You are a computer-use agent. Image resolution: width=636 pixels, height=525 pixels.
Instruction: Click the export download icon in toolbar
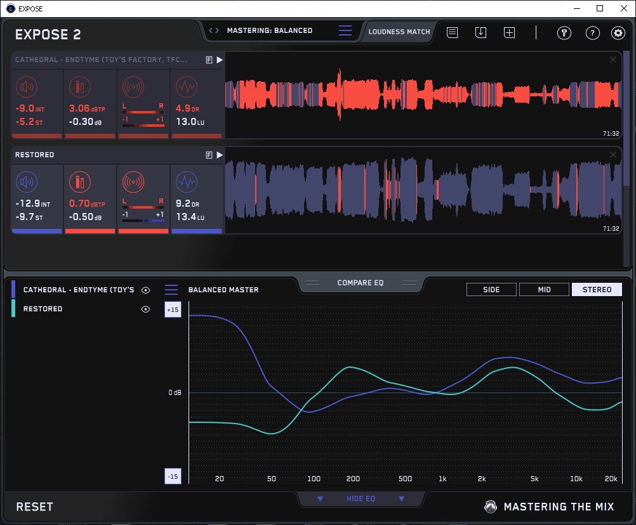click(x=481, y=32)
